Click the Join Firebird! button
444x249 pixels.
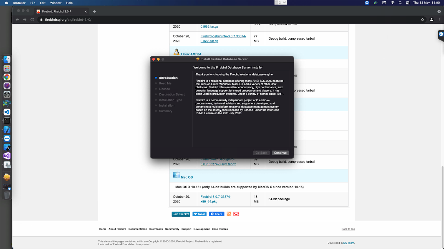tap(181, 214)
